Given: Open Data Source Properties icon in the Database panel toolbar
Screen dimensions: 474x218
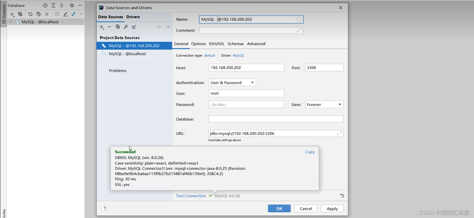Looking at the screenshot, I should [x=38, y=14].
